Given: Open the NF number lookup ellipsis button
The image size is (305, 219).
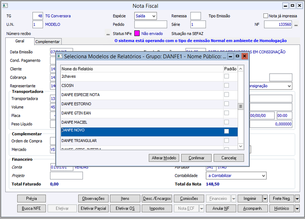Looking at the screenshot, I should click(x=296, y=25).
